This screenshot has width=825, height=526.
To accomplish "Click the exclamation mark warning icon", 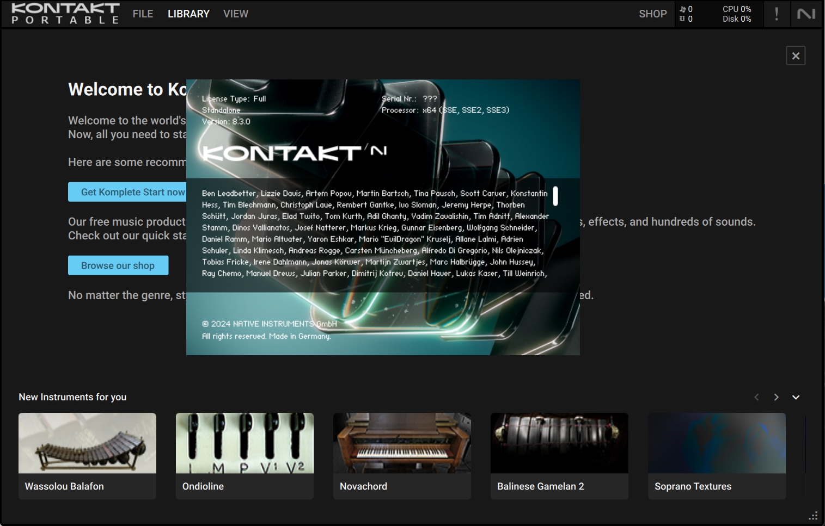I will pos(777,14).
